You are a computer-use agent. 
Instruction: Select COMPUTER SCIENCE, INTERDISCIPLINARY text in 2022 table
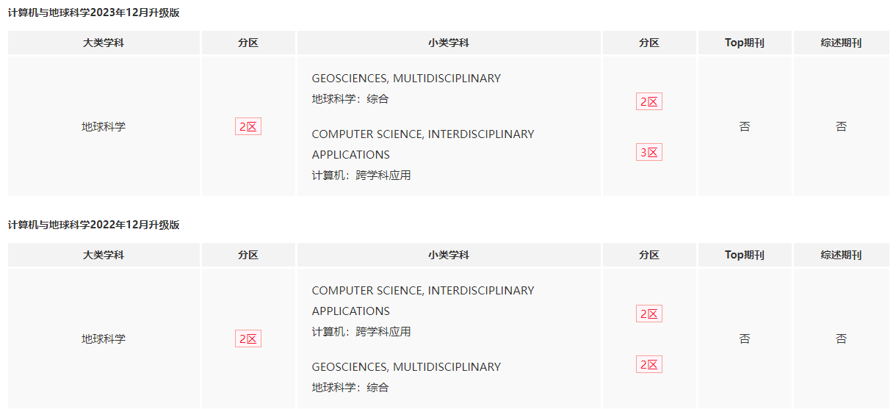tap(423, 290)
